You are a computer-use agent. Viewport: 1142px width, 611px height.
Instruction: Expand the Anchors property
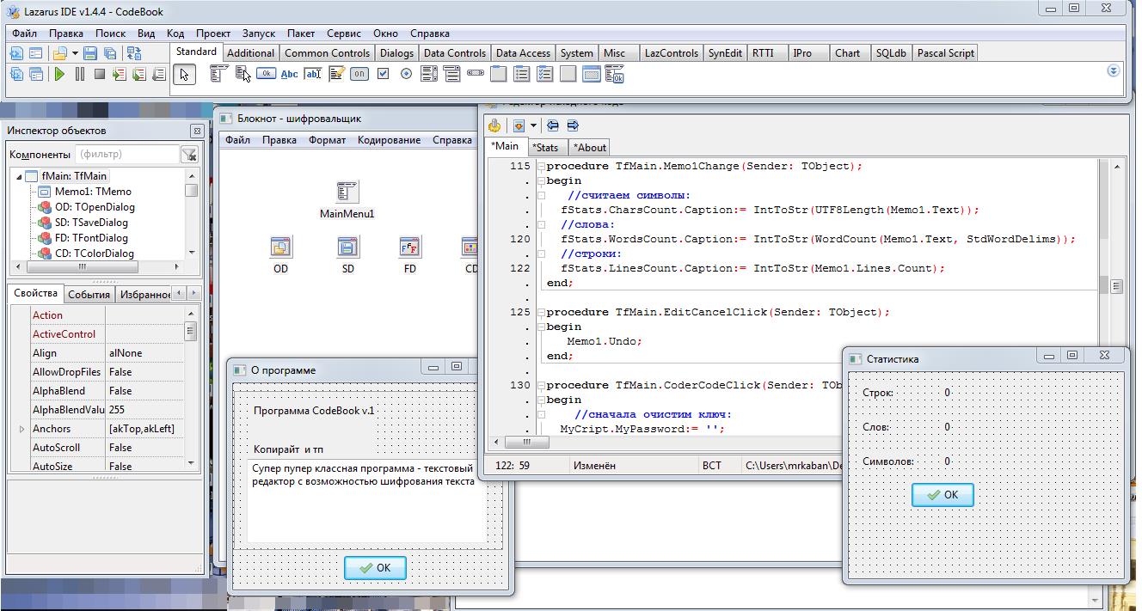click(x=22, y=429)
